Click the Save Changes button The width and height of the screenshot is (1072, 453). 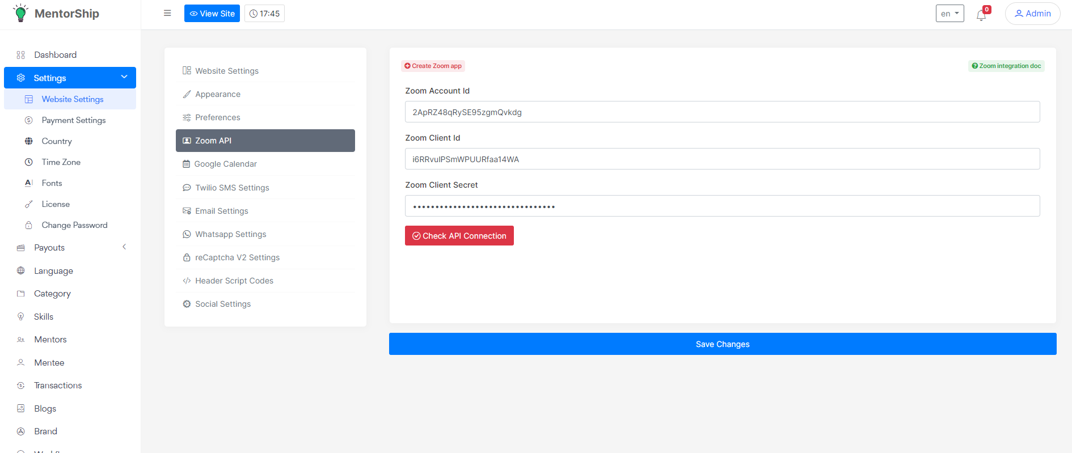[723, 344]
